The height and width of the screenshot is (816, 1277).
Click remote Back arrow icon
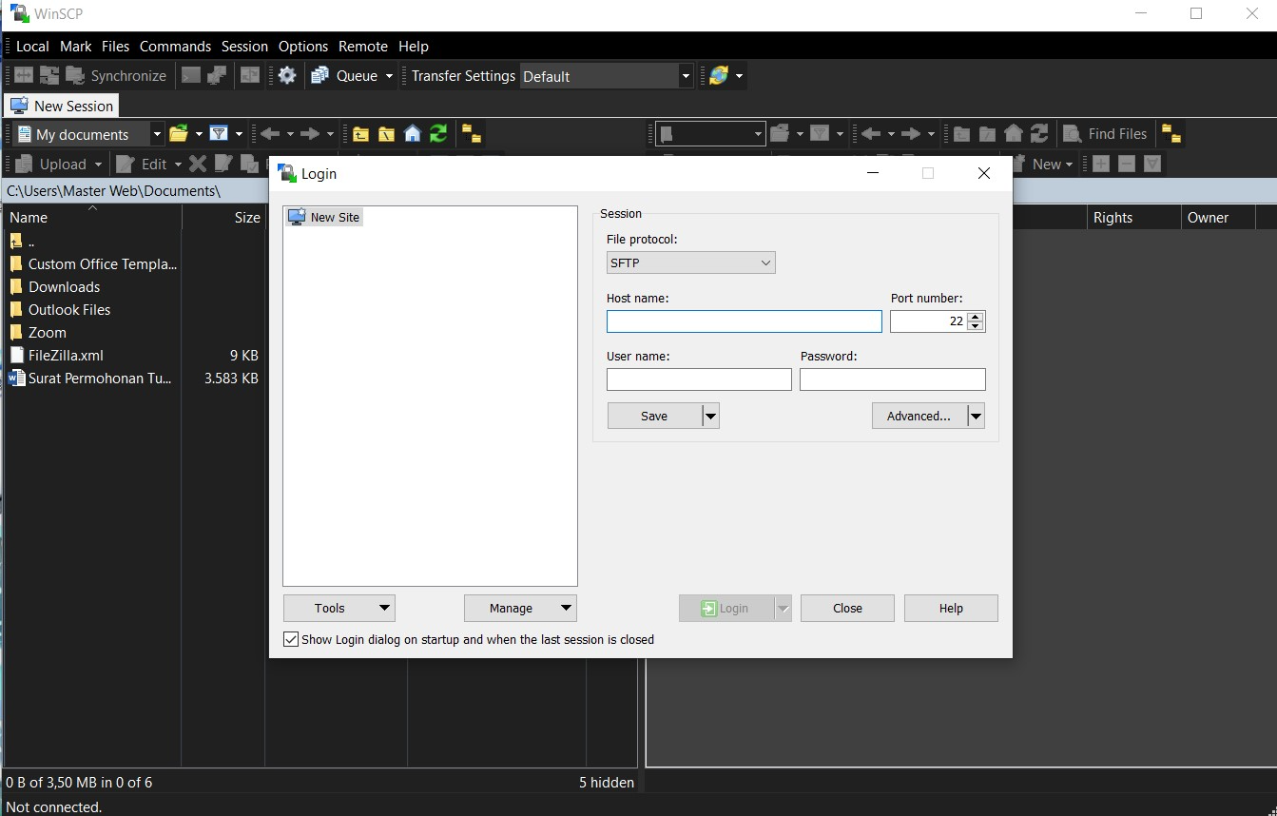pos(871,134)
